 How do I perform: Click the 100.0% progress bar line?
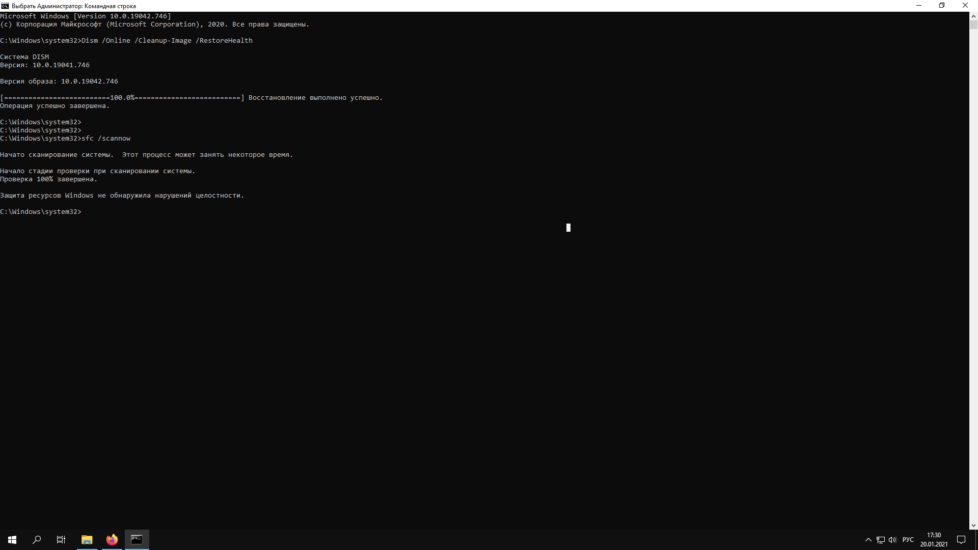pyautogui.click(x=192, y=98)
